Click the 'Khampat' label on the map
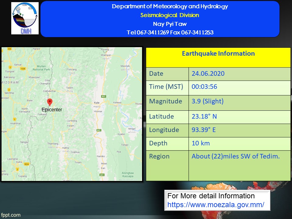The width and height of the screenshot is (292, 219). pos(106,55)
